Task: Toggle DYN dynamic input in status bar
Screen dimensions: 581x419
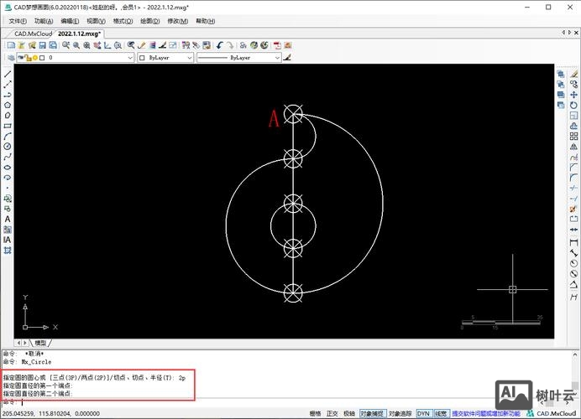Action: [x=423, y=413]
